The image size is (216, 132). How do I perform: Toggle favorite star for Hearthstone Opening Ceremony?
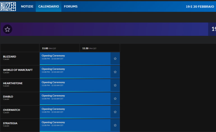[115, 85]
